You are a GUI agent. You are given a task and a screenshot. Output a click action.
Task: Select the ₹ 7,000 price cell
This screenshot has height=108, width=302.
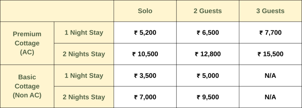(145, 97)
